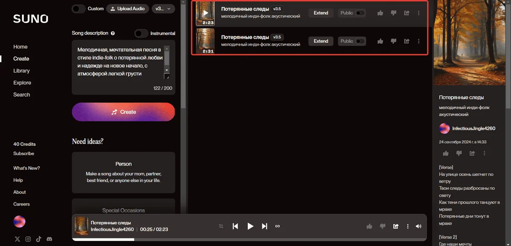The width and height of the screenshot is (511, 246).
Task: Open the three-dot menu in the song details panel
Action: pos(485,153)
